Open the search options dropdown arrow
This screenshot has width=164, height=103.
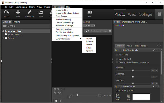[x=89, y=31]
